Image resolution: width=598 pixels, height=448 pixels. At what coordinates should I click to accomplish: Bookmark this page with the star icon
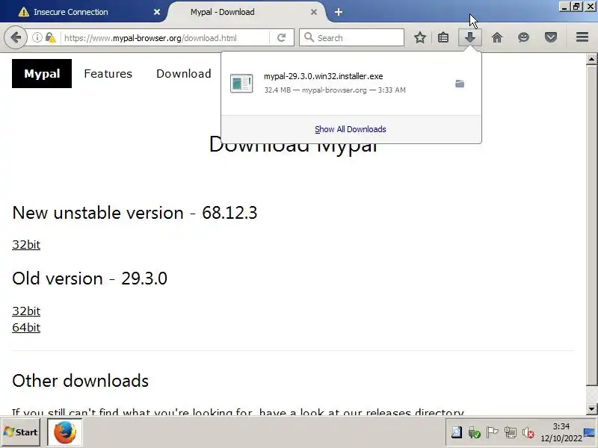tap(420, 38)
